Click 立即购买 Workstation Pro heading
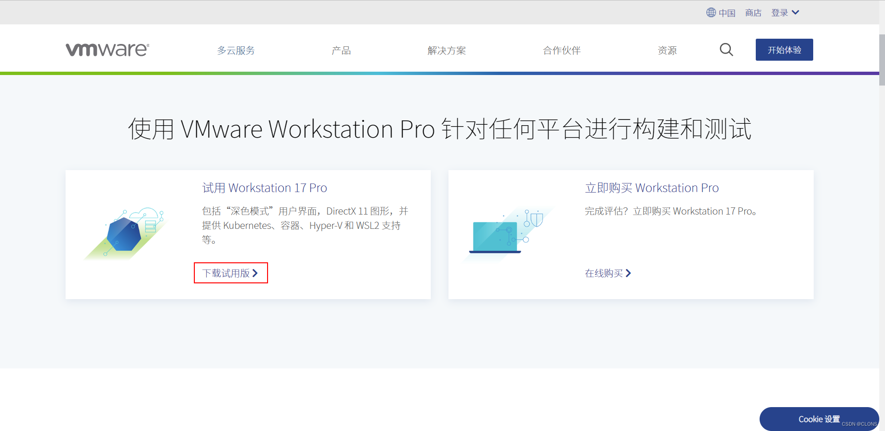 (652, 188)
